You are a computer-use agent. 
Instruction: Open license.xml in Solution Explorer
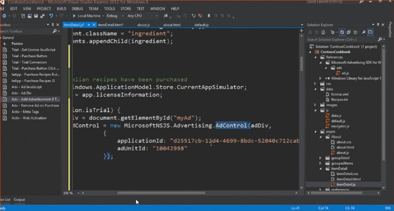(339, 94)
